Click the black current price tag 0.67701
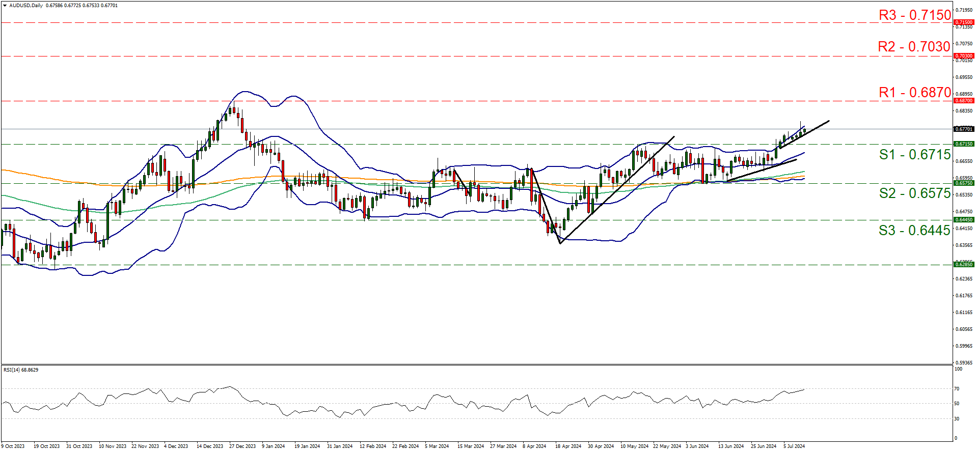The width and height of the screenshot is (976, 452). (x=964, y=129)
